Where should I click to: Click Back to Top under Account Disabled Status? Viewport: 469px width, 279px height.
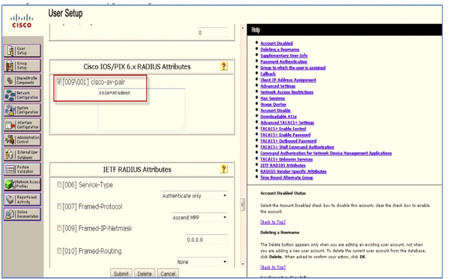click(273, 222)
